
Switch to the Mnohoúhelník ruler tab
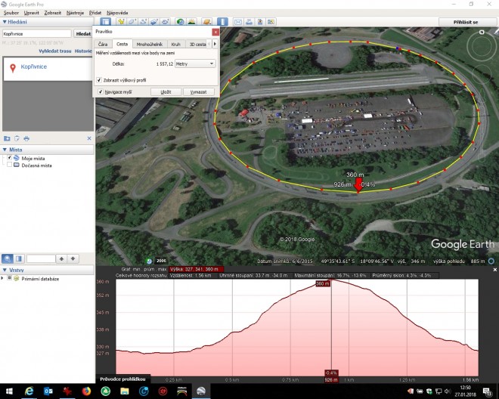point(150,45)
